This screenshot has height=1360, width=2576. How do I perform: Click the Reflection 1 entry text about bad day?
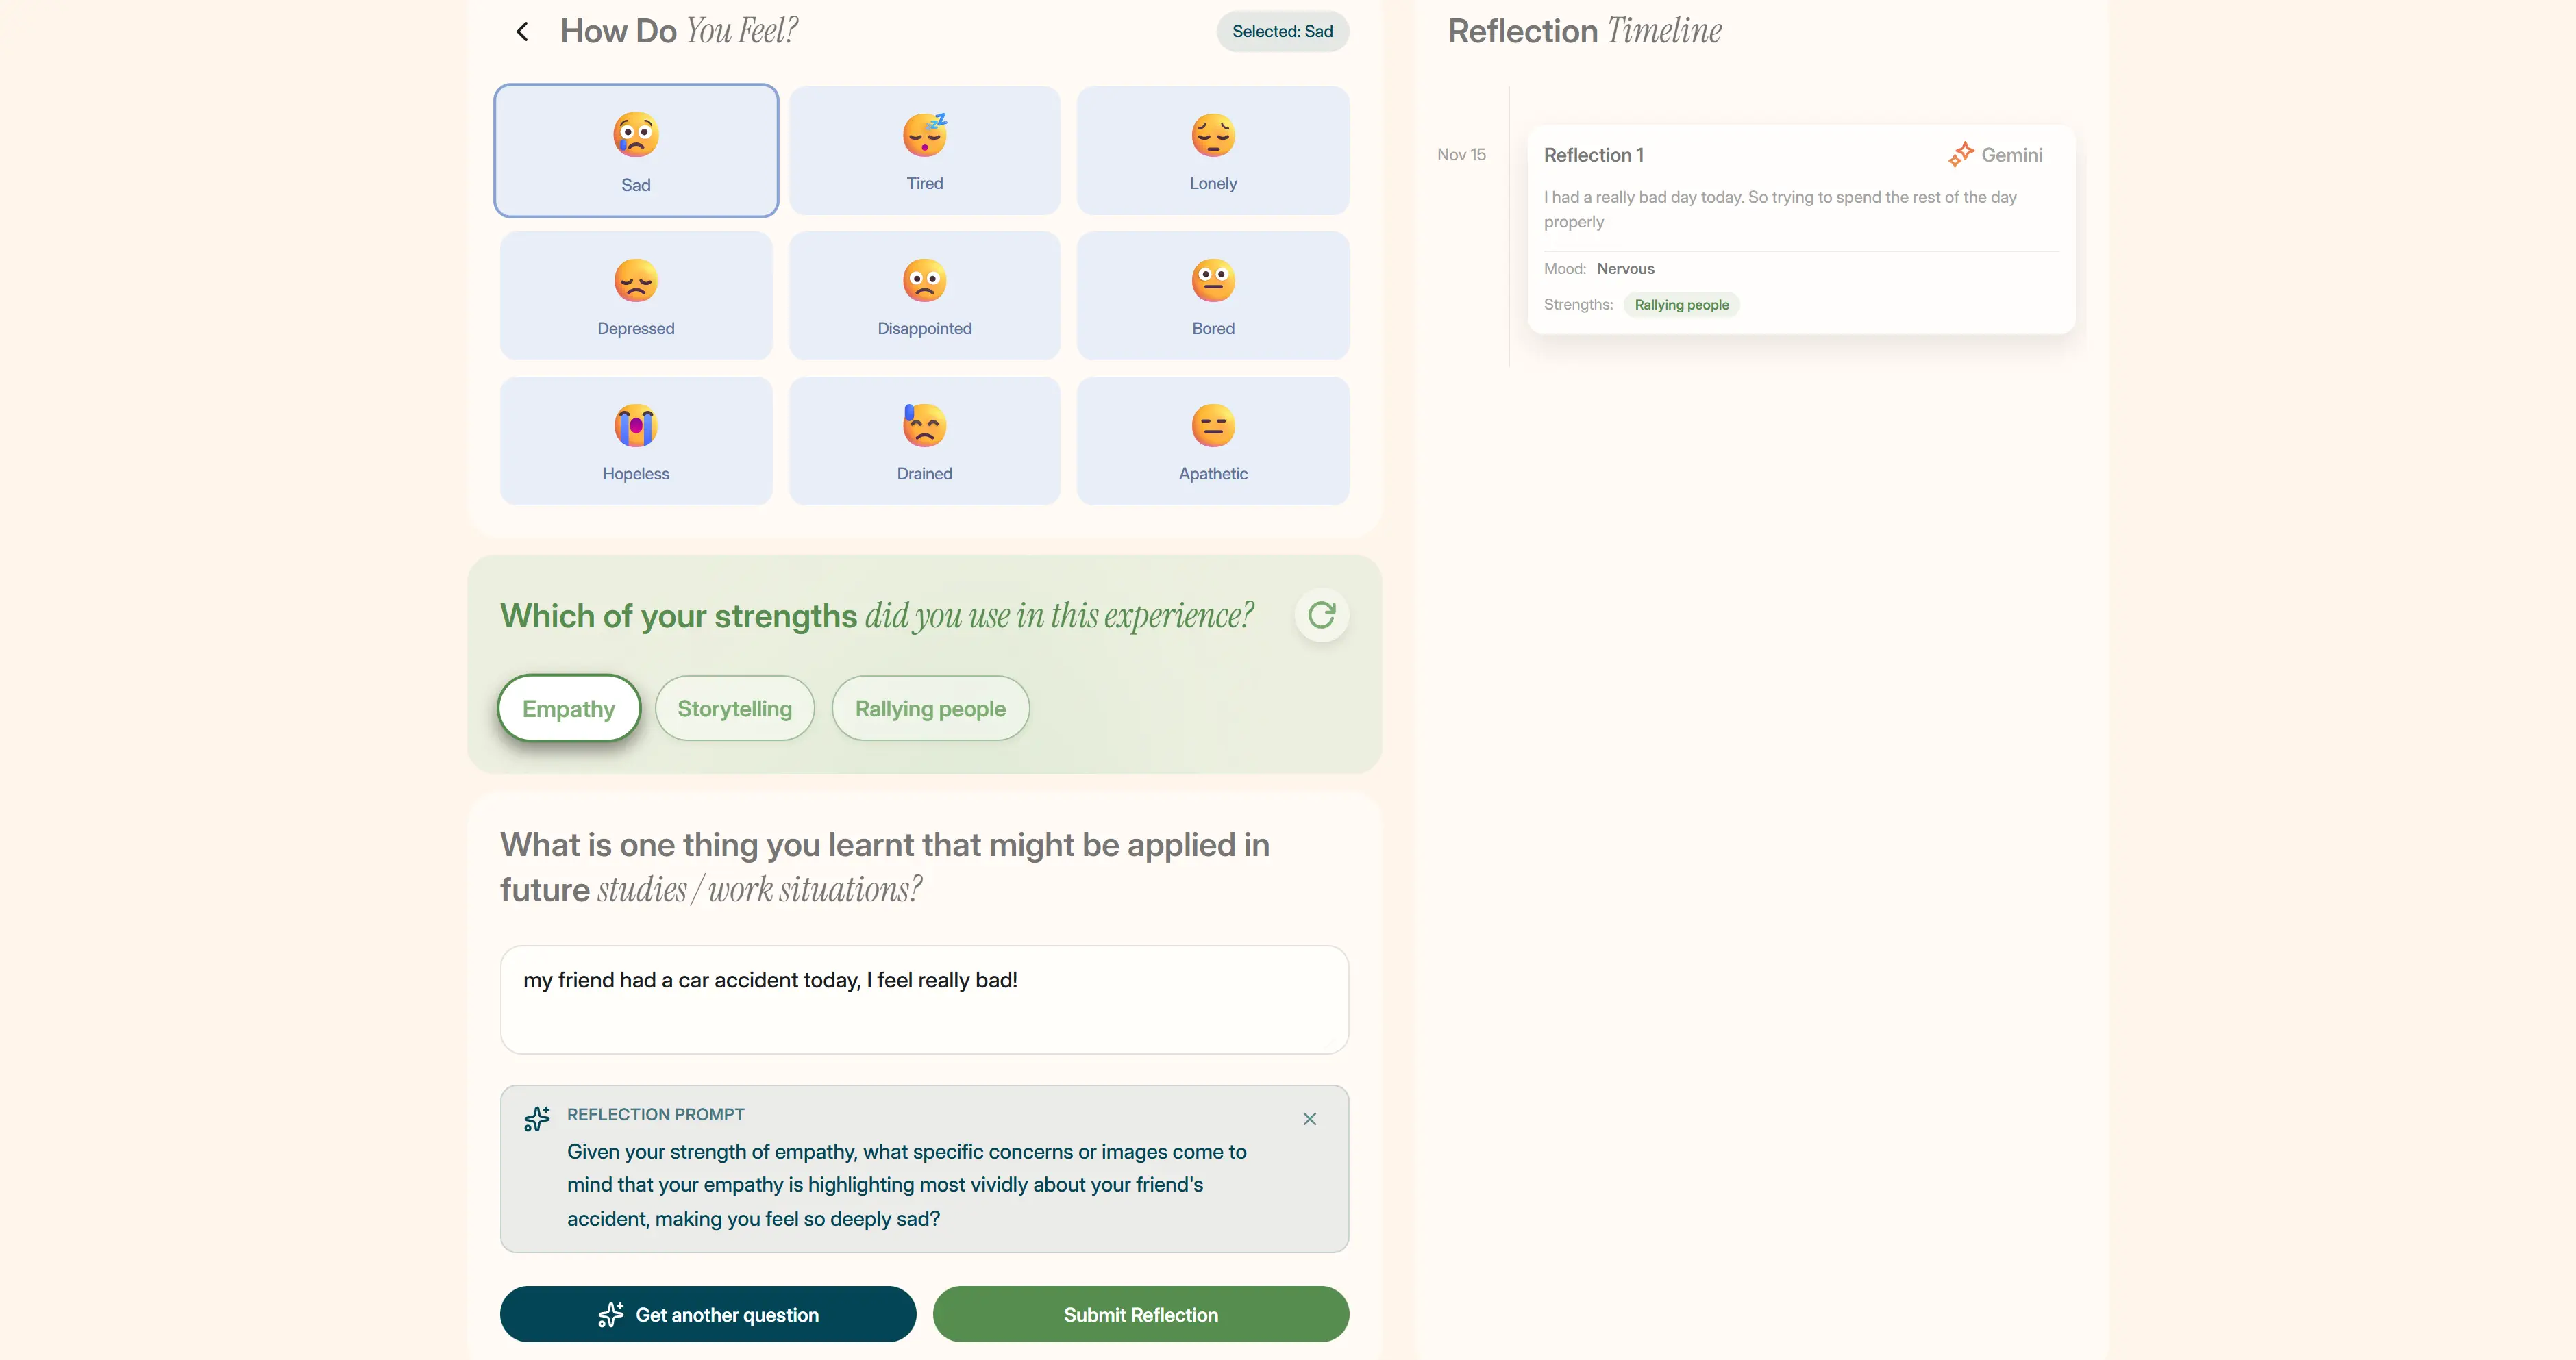coord(1779,209)
